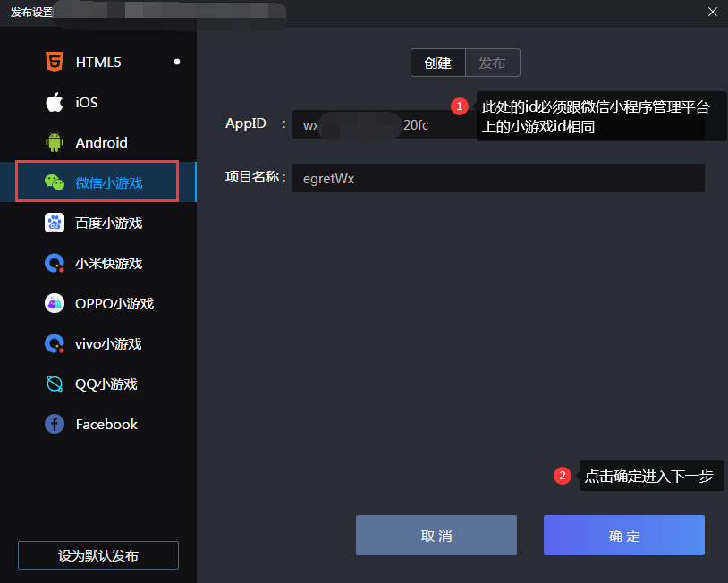Choose iOS in platform list

click(x=98, y=102)
